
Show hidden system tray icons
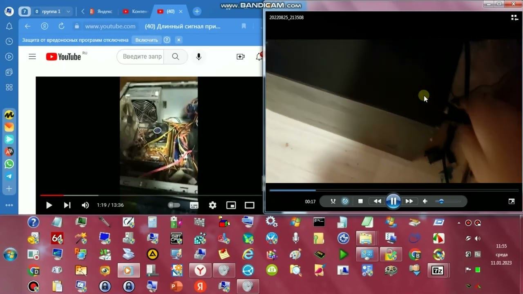click(x=459, y=223)
